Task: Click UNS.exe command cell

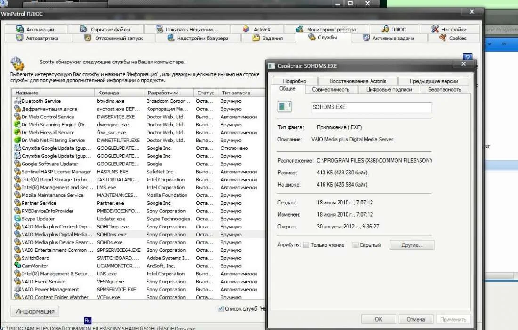Action: 107,274
